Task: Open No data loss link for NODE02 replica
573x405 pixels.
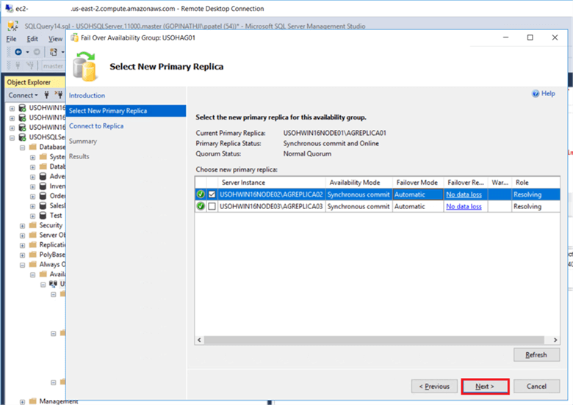Action: click(464, 194)
